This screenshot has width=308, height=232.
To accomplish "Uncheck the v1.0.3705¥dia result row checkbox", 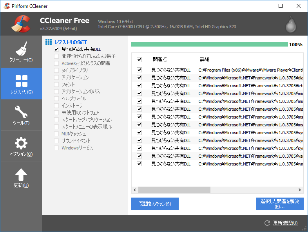I will [139, 78].
